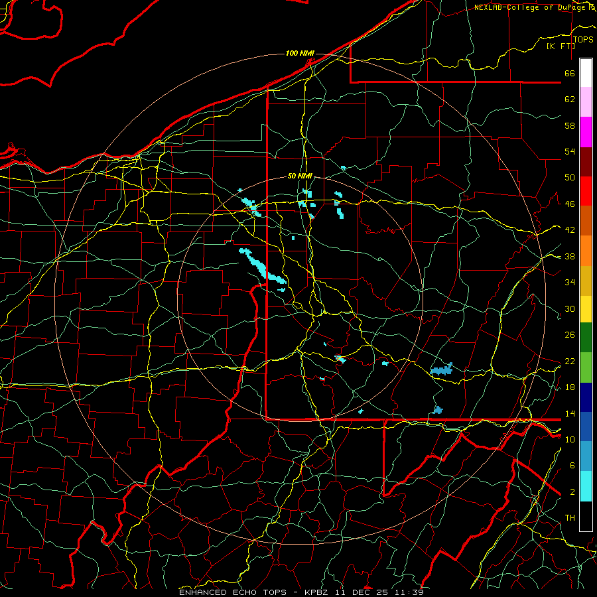Click the 26 legend value label
This screenshot has height=597, width=597.
(570, 335)
